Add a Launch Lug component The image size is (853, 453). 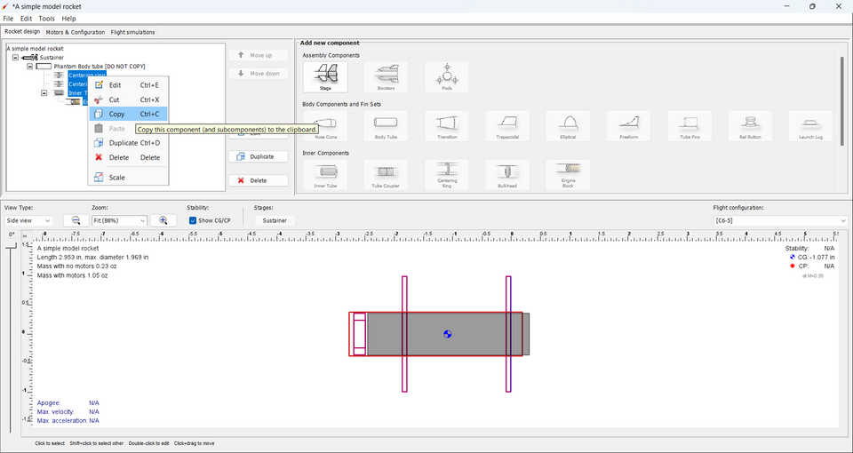[809, 126]
